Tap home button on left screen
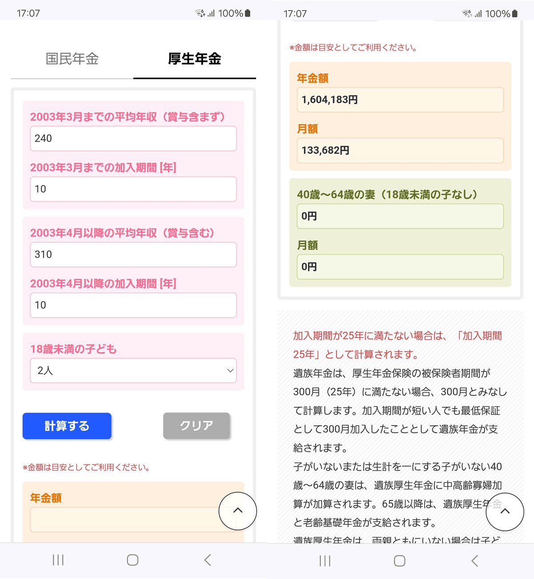This screenshot has height=579, width=534. (132, 560)
